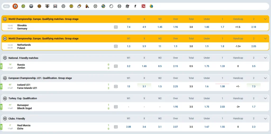Screen dimensions: 271x134
Task: Select the tennis ball sport filter
Action: 23,6
